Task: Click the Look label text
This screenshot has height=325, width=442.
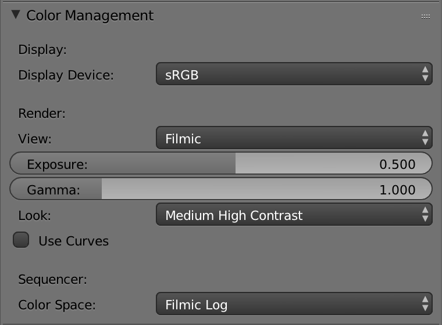Action: click(35, 215)
